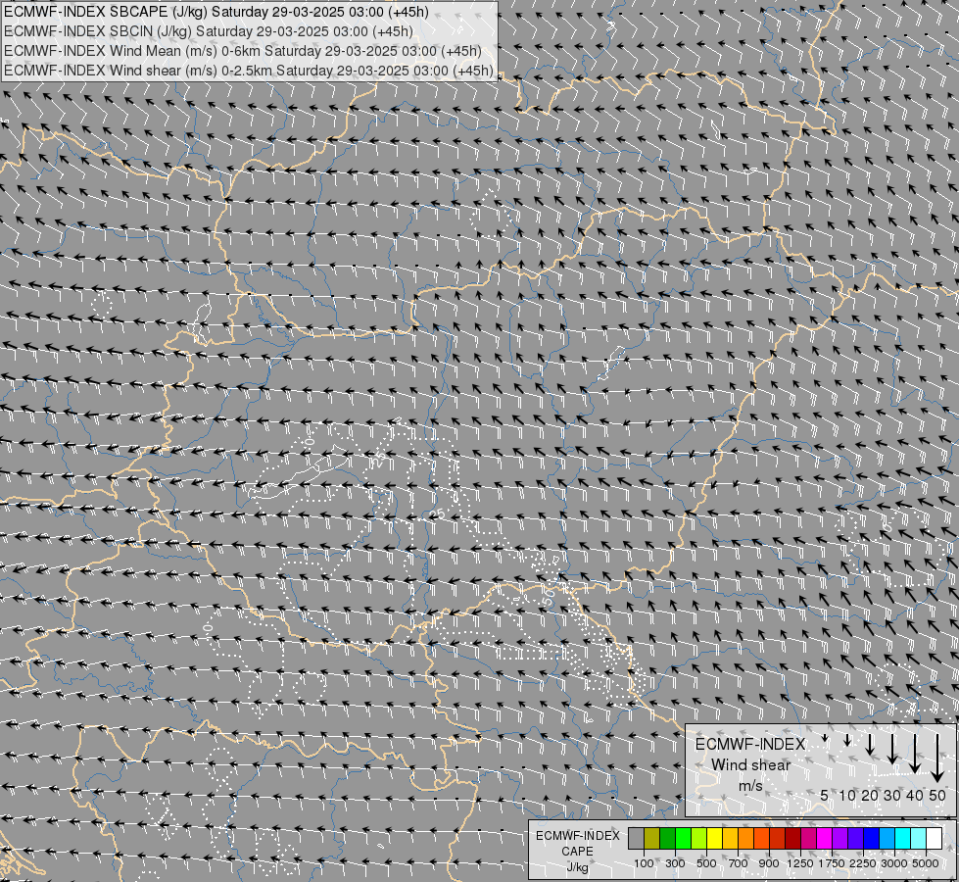Click the '5' wind shear scale number
Screen dimensions: 959x882
[x=825, y=796]
